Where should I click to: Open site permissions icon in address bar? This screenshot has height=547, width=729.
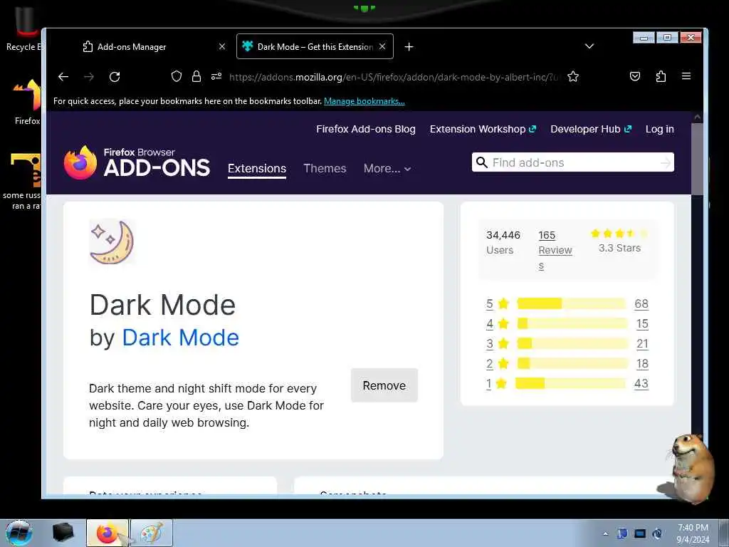coord(216,76)
